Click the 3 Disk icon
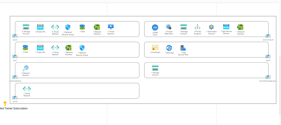 pyautogui.click(x=26, y=48)
